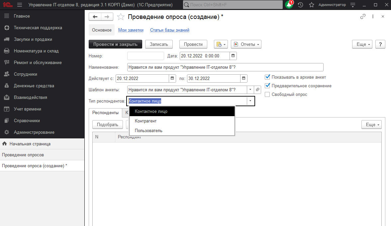Image resolution: width=391 pixels, height=226 pixels.
Task: Open the date picker for Действует с
Action: point(172,78)
